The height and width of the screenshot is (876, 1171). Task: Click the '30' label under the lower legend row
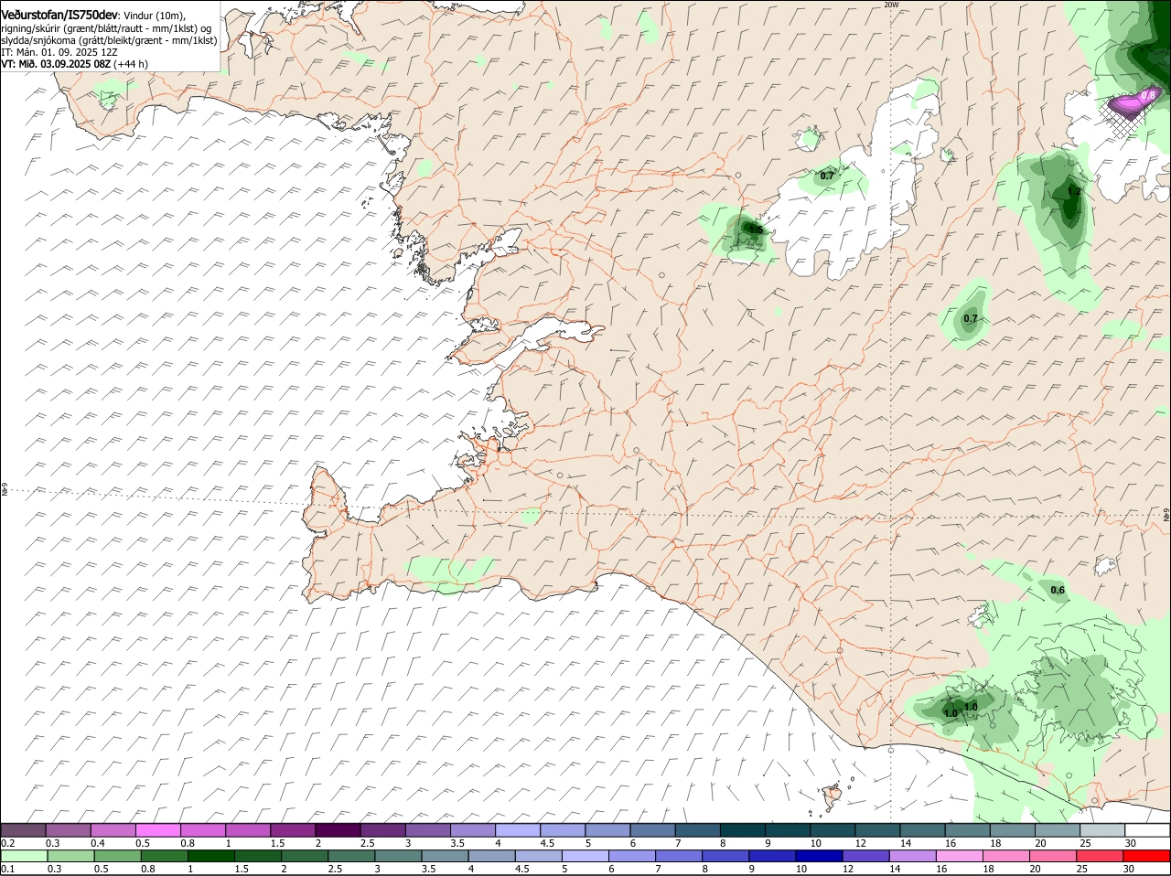(x=1128, y=869)
